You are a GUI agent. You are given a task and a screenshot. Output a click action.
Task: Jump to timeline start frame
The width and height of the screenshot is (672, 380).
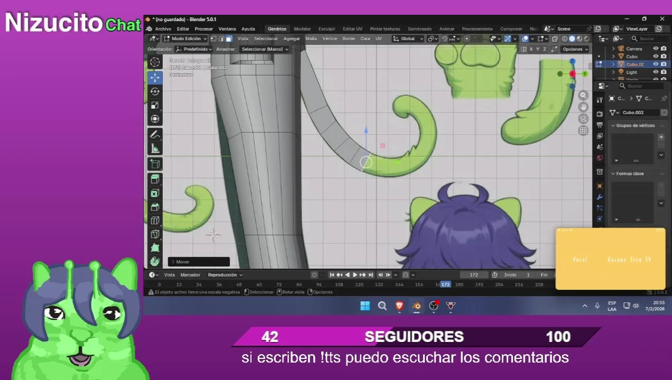(332, 274)
